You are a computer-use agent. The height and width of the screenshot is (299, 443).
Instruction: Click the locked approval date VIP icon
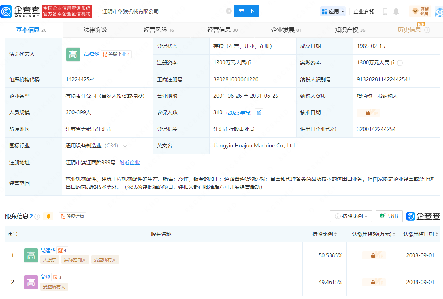click(x=368, y=113)
